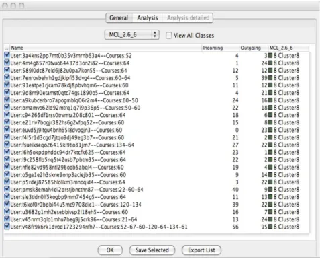Select row User:sle3tldn0lf5kogbp9mm7454g5--Courses:64

pyautogui.click(x=156, y=197)
